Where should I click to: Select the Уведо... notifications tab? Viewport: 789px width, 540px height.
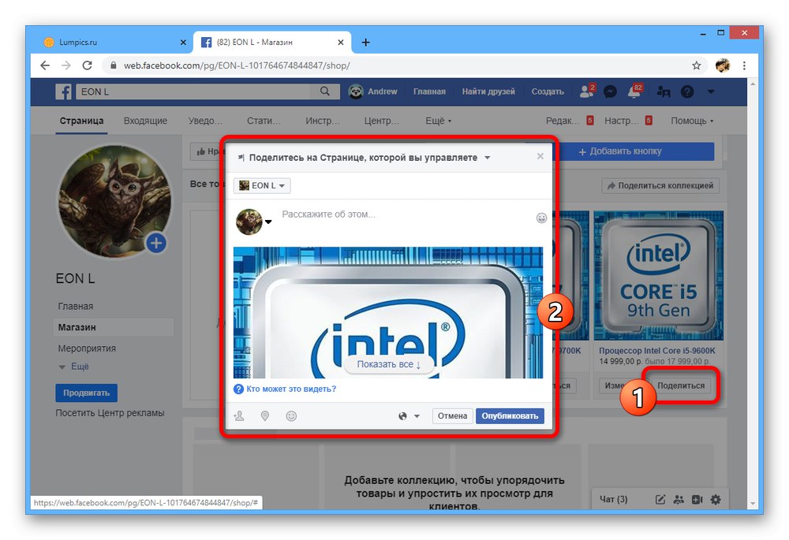pos(205,121)
